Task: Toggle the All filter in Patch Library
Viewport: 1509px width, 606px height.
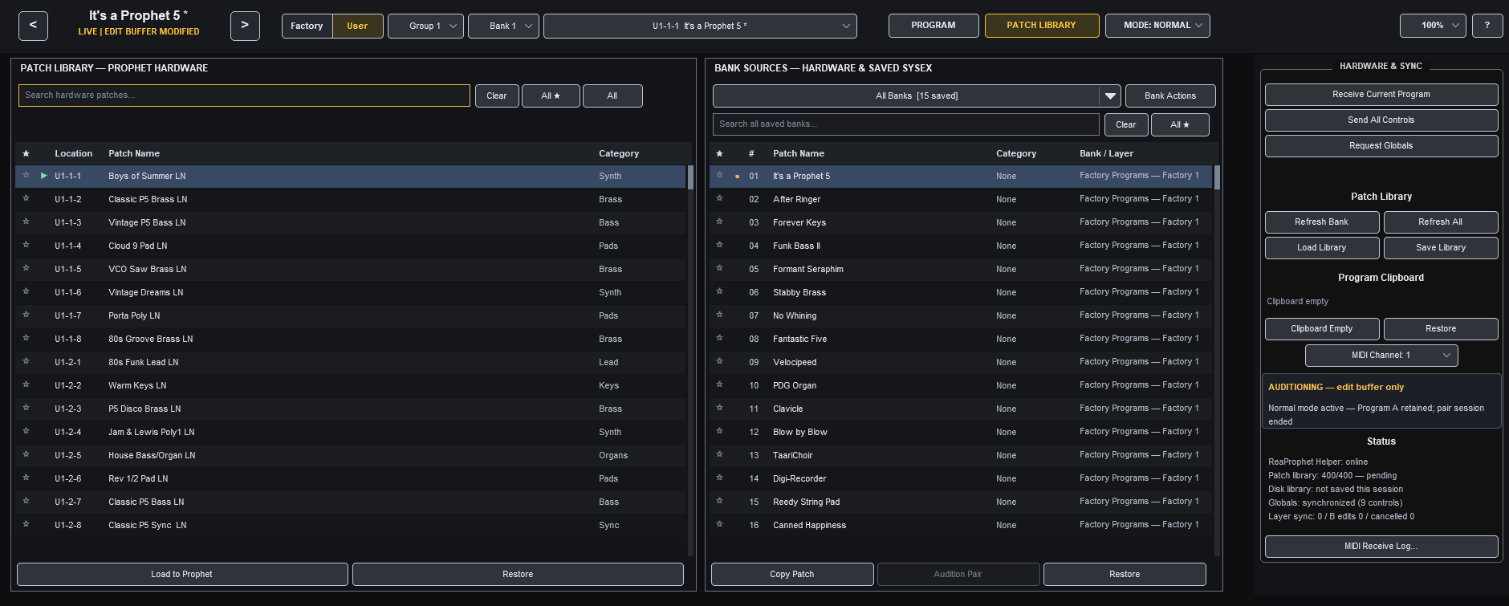Action: point(612,96)
